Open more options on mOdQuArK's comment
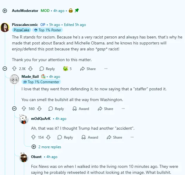 pos(132,137)
